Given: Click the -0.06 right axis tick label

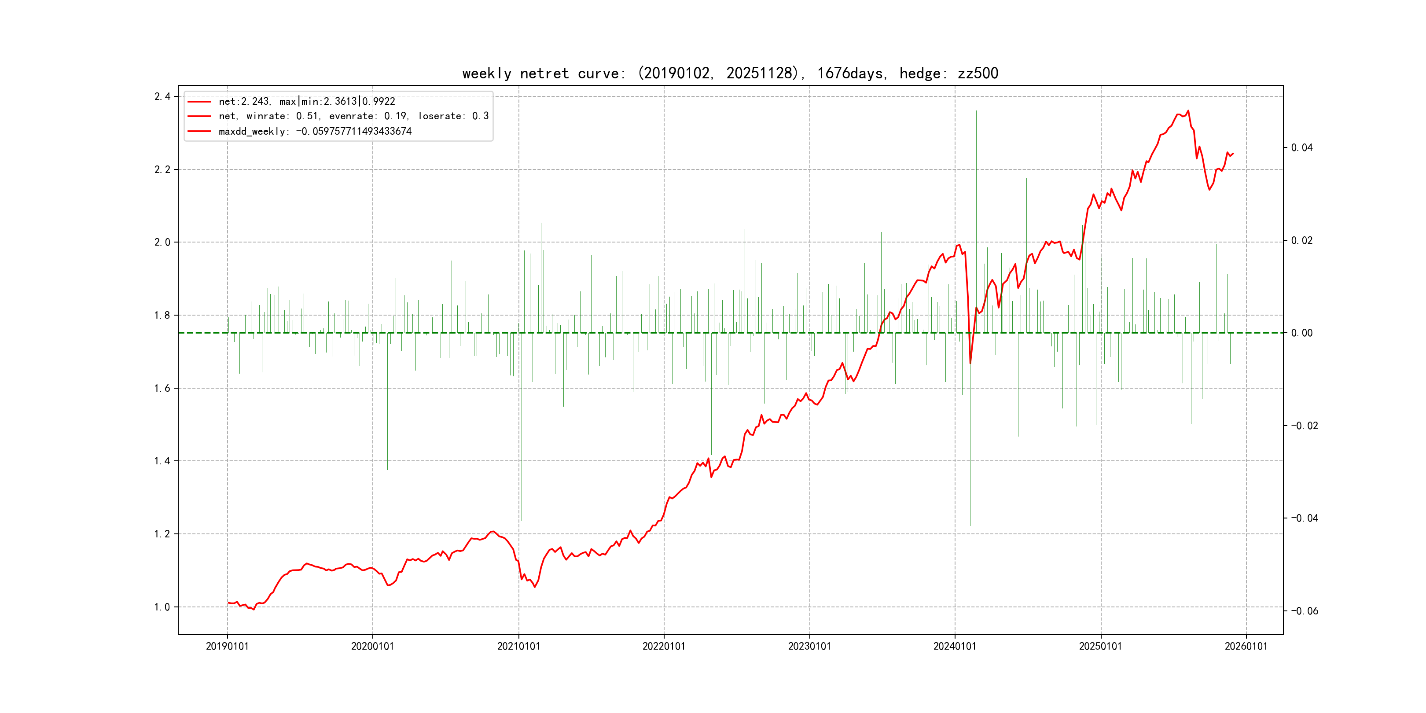Looking at the screenshot, I should tap(1304, 611).
